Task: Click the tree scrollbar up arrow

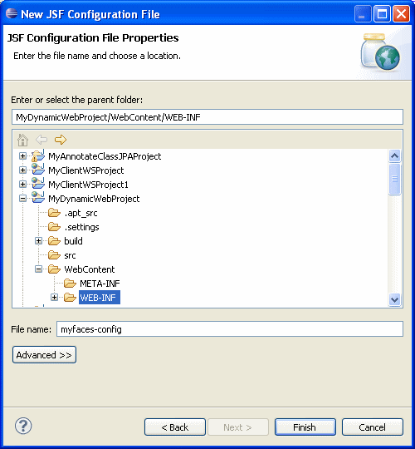Action: 395,155
